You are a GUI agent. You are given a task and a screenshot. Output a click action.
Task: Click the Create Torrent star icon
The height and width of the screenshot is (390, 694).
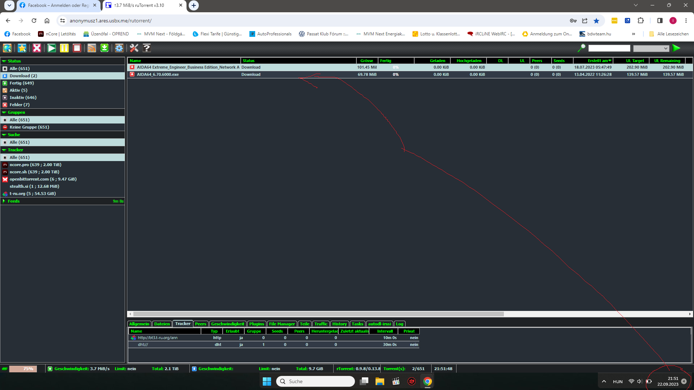click(22, 48)
